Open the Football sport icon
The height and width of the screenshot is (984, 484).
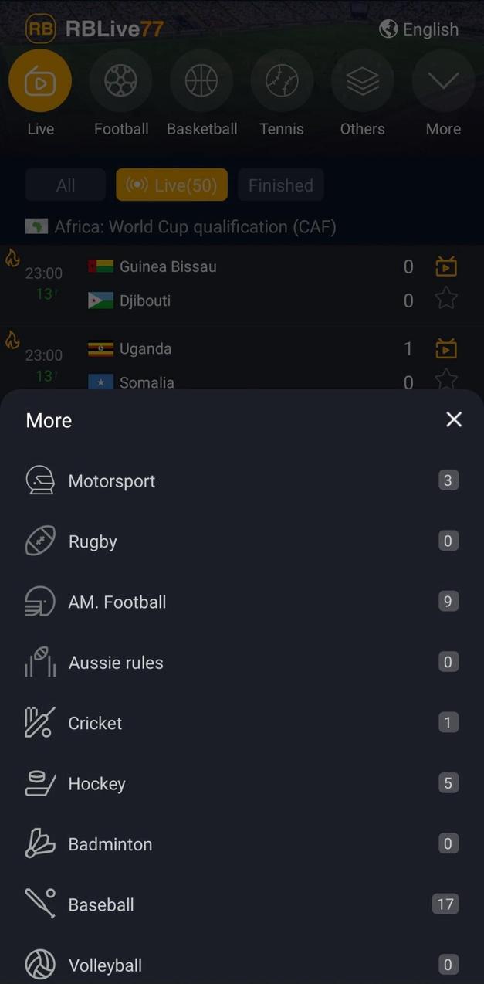(x=120, y=80)
